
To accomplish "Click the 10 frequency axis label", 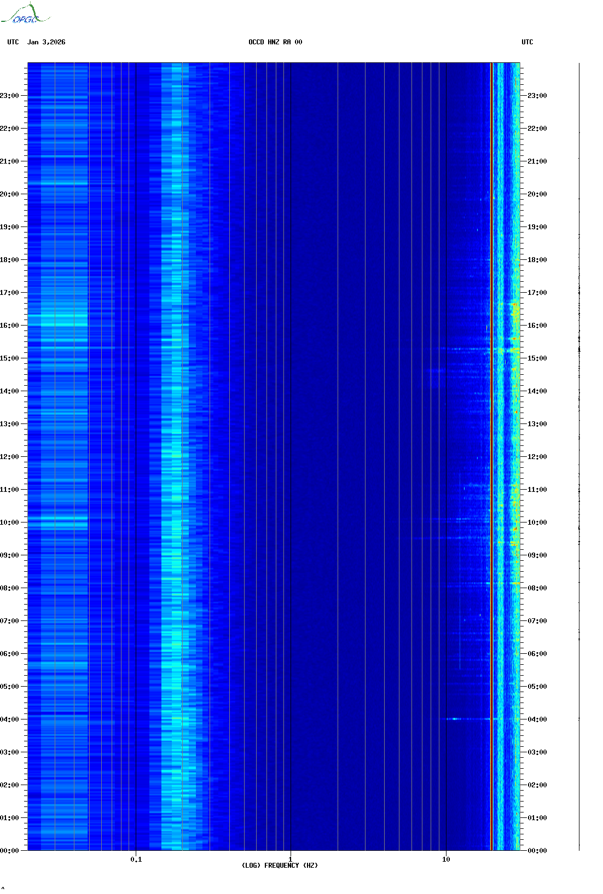I will 446,860.
